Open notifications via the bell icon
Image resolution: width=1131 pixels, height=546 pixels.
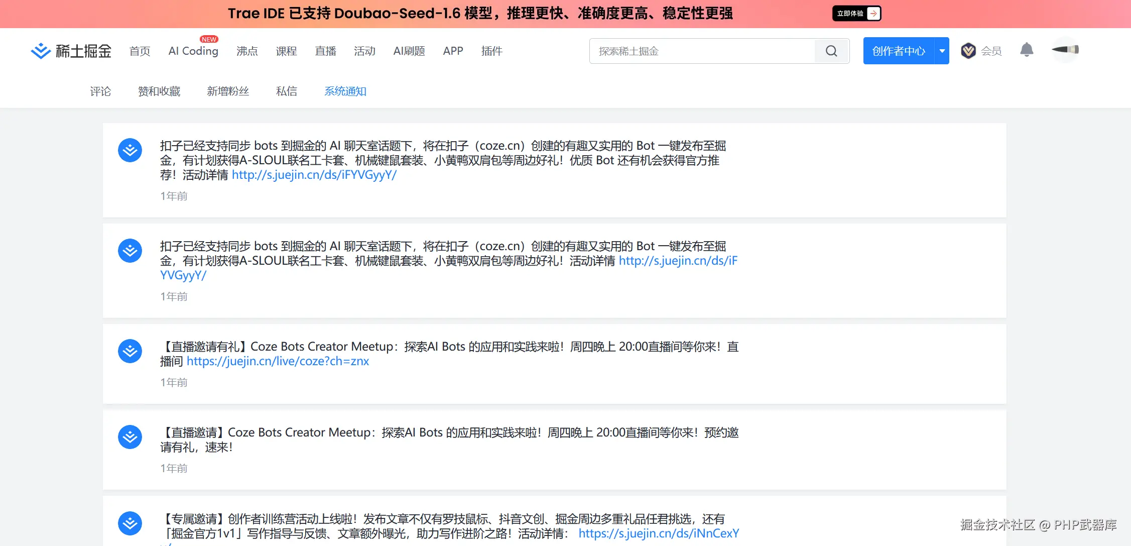click(1027, 50)
